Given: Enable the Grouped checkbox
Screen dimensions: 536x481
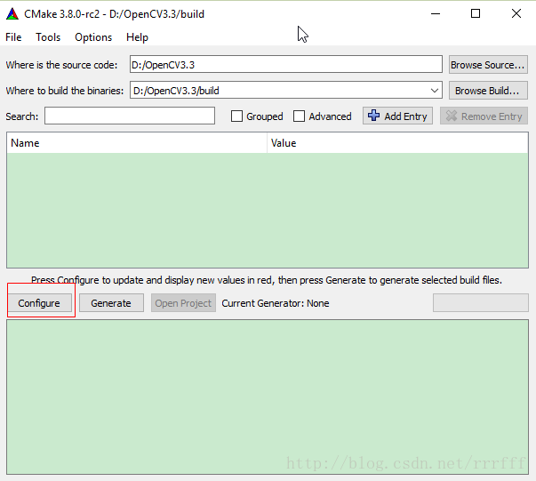Looking at the screenshot, I should coord(236,116).
